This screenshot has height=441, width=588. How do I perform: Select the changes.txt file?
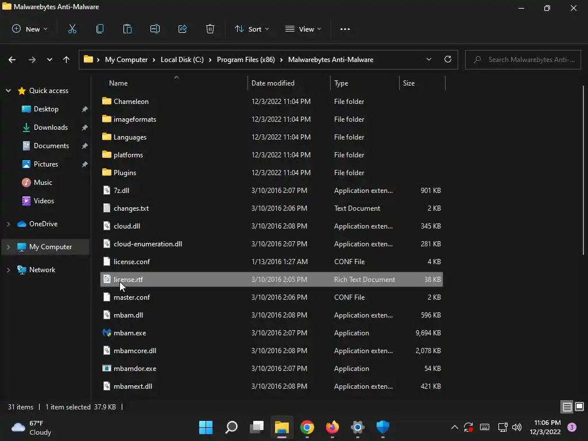pyautogui.click(x=272, y=208)
